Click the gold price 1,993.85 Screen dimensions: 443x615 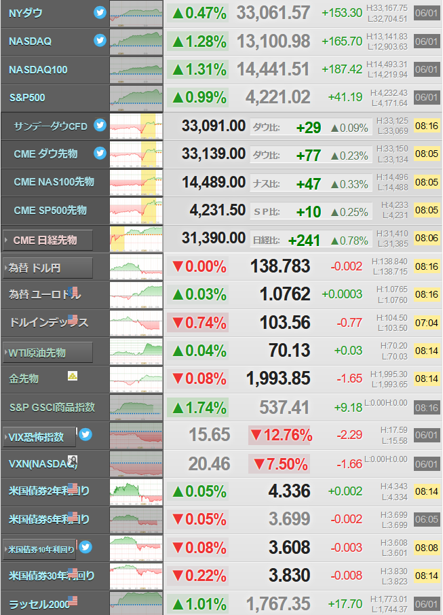coord(278,379)
